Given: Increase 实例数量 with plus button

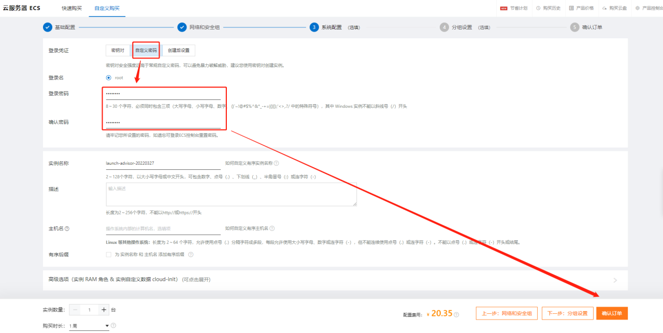Looking at the screenshot, I should click(x=104, y=310).
